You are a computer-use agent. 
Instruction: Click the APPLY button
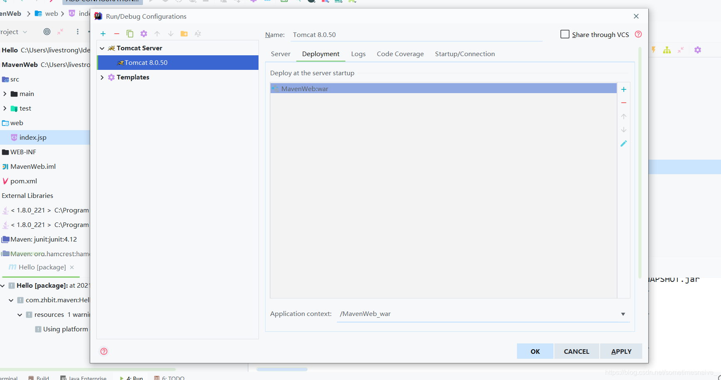pyautogui.click(x=621, y=351)
